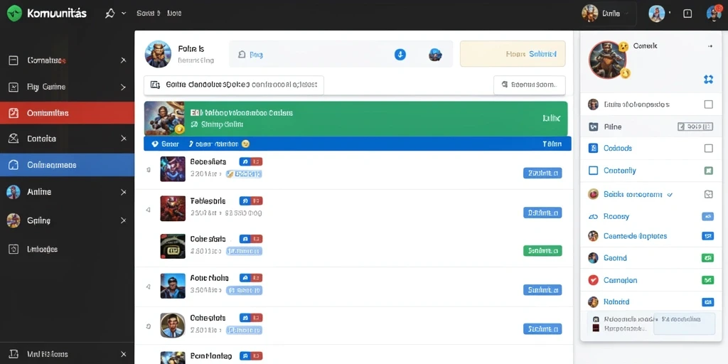The image size is (728, 364).
Task: Click the Riy Canine chart icon
Action: [14, 87]
